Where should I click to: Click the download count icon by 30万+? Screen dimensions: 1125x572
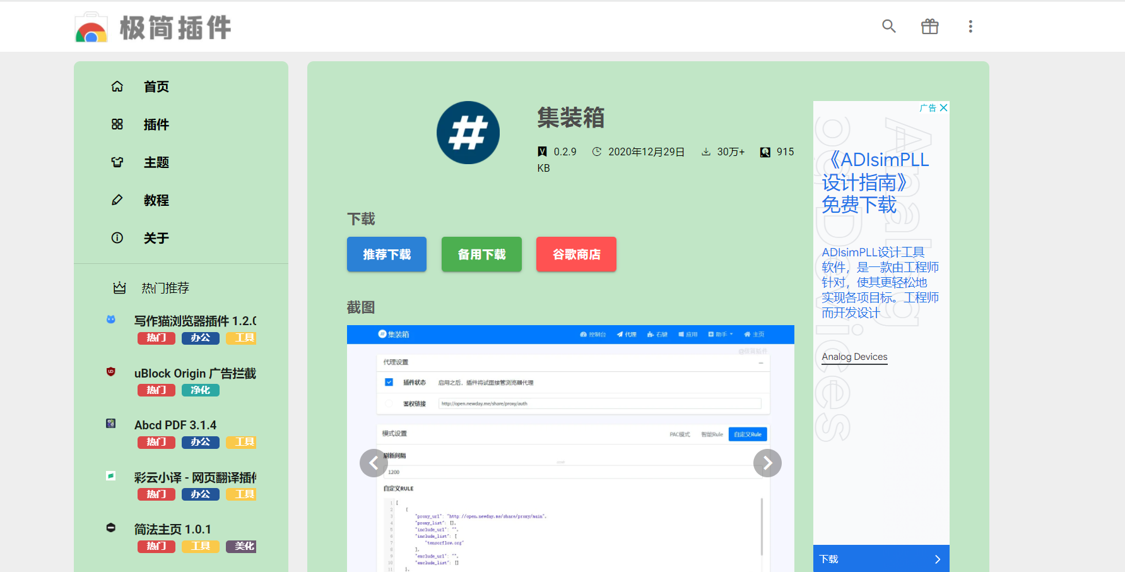coord(706,152)
